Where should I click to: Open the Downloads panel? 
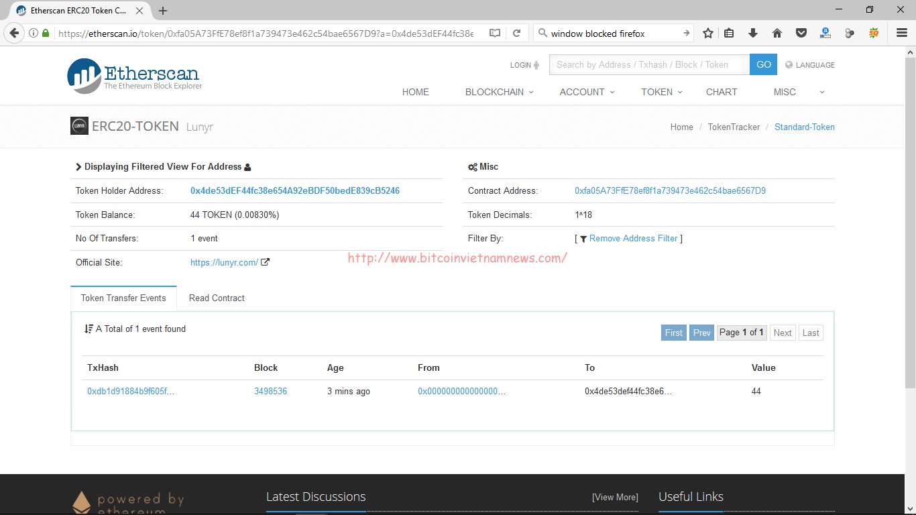click(753, 33)
